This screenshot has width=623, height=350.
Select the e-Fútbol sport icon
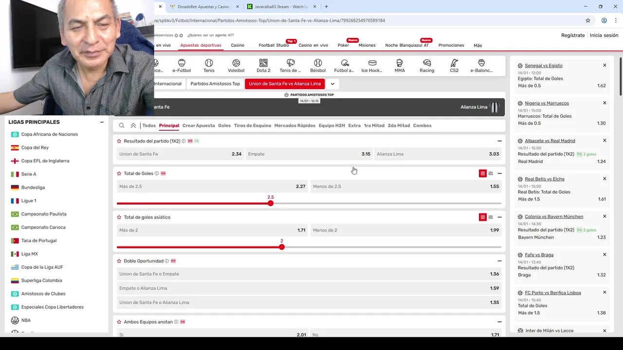182,66
